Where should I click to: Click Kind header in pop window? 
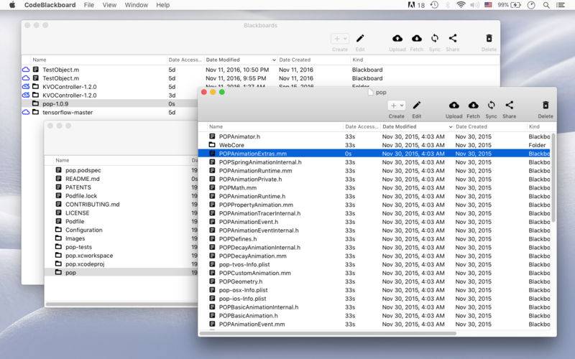point(534,127)
